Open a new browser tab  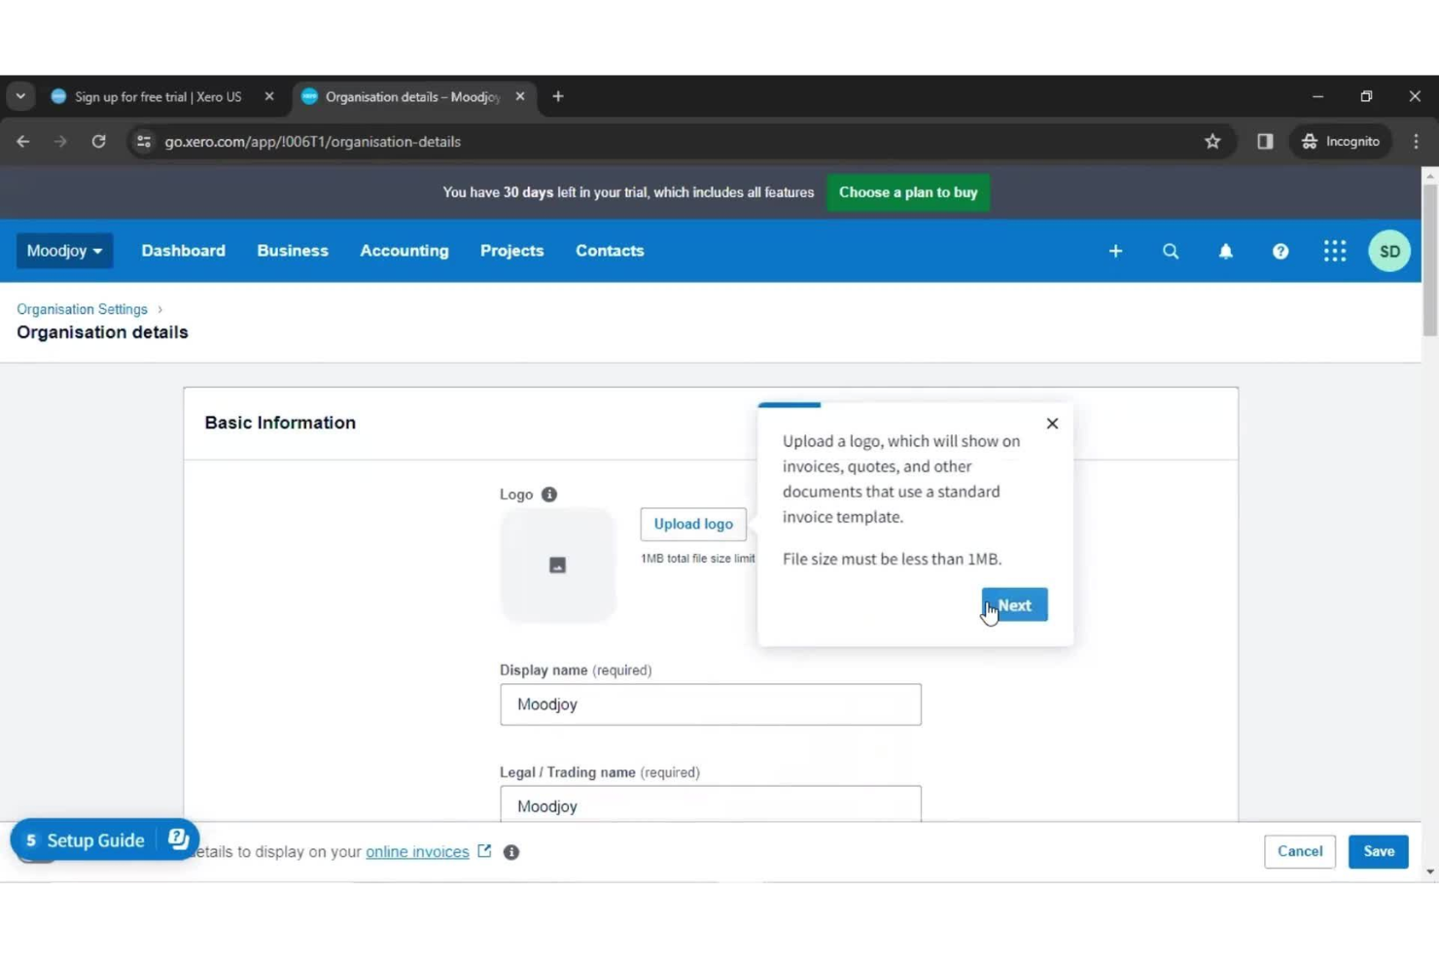click(558, 97)
